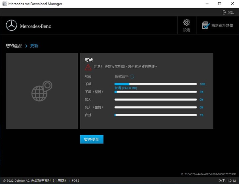Click the 下載（整體）overall download progress bar
Image resolution: width=239 pixels, height=184 pixels.
pos(156,92)
